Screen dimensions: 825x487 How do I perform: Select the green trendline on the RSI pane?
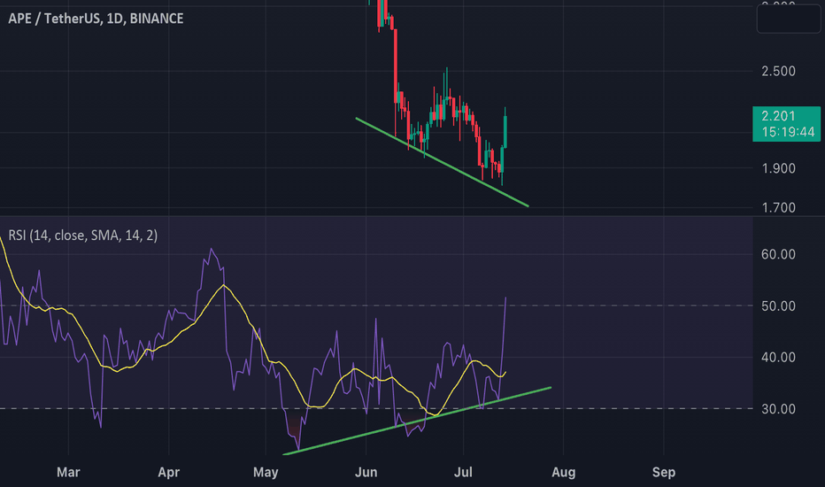point(417,421)
